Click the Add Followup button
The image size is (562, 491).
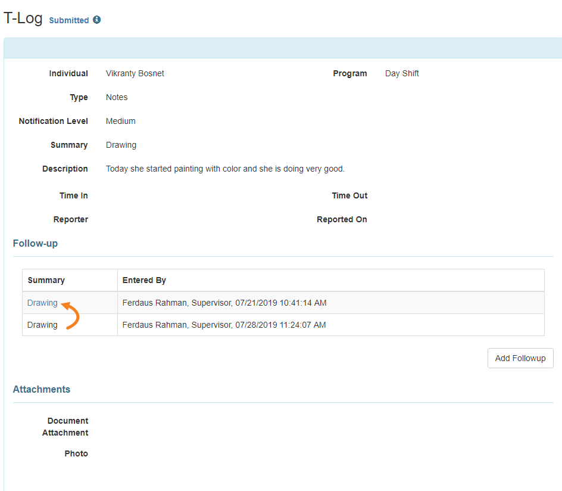520,358
